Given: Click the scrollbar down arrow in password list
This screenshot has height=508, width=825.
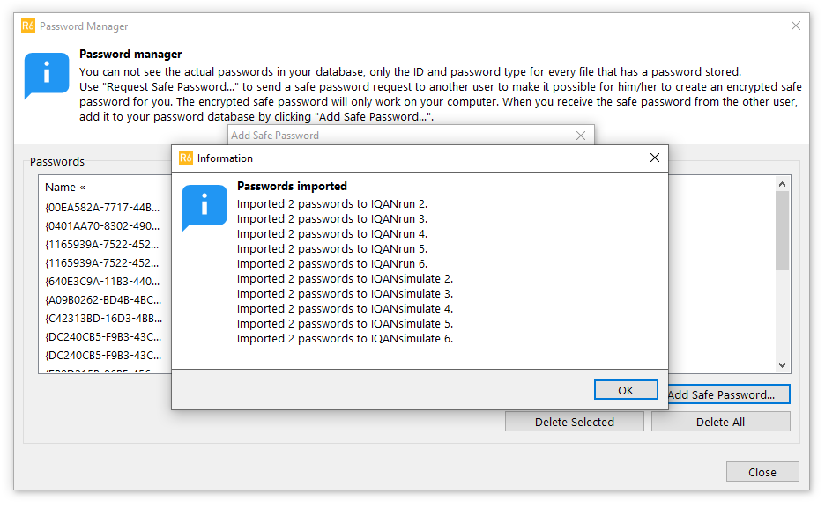Looking at the screenshot, I should tap(782, 365).
